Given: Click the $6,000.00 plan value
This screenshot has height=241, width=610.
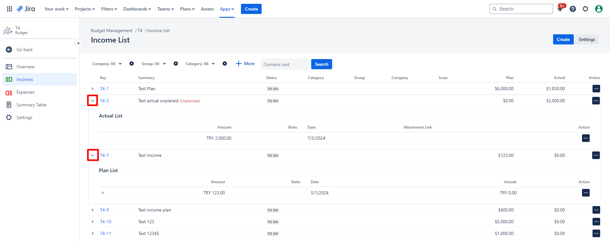Looking at the screenshot, I should (x=504, y=89).
